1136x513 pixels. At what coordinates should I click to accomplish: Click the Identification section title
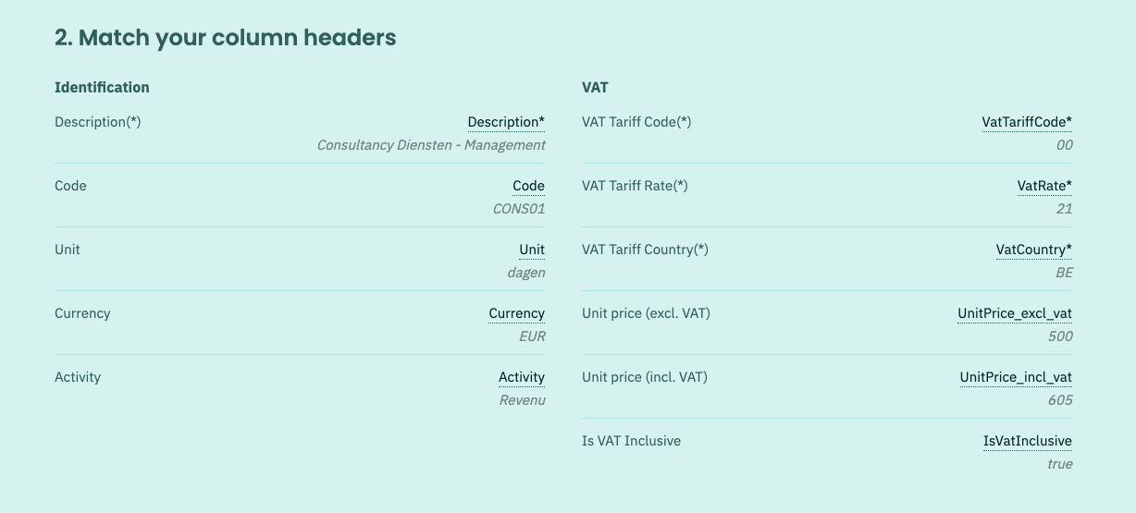point(102,88)
